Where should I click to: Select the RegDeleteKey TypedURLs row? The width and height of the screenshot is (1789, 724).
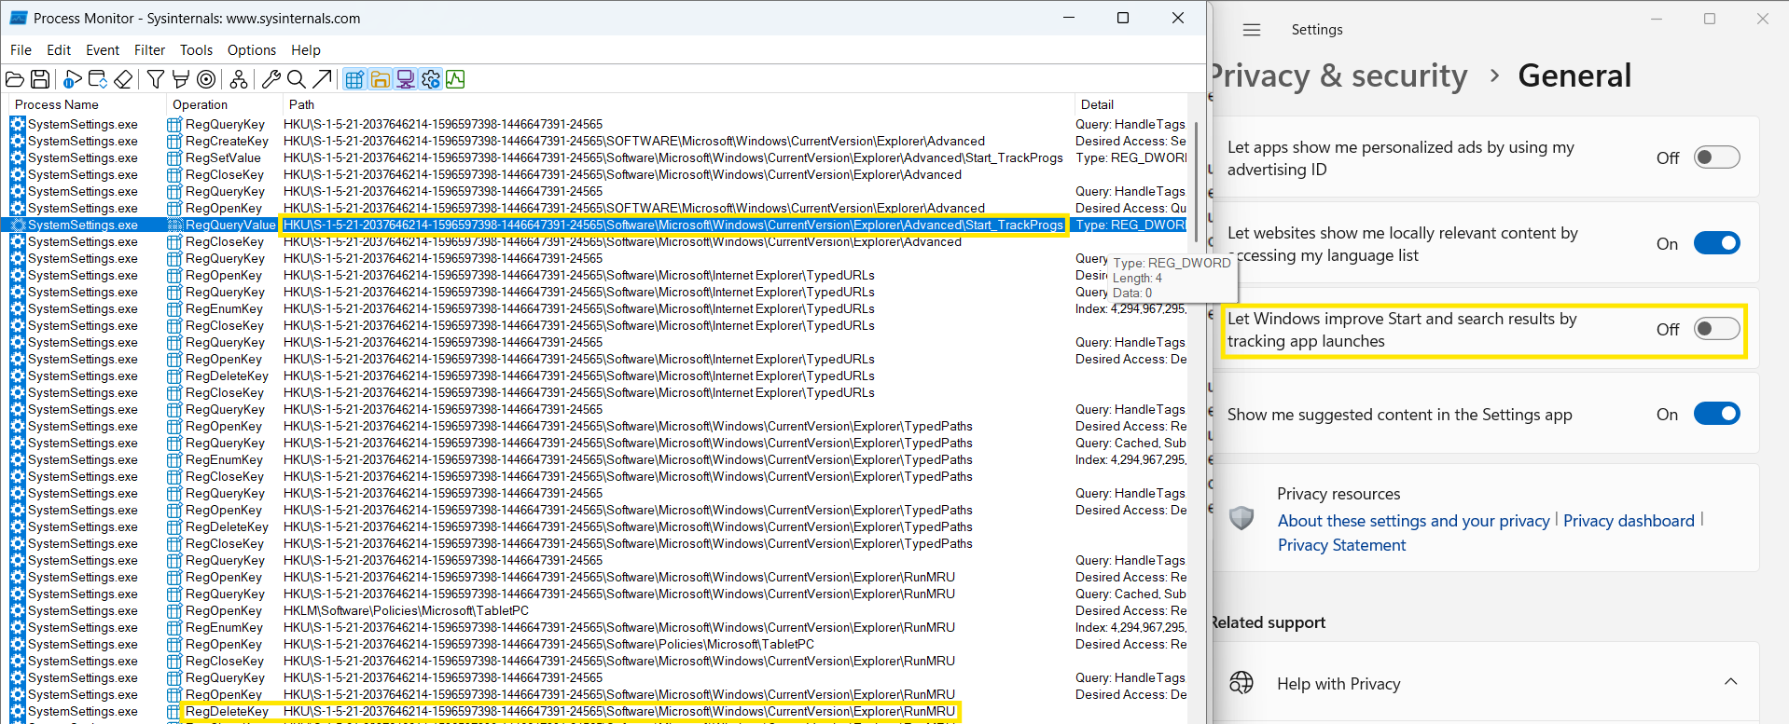tap(598, 376)
